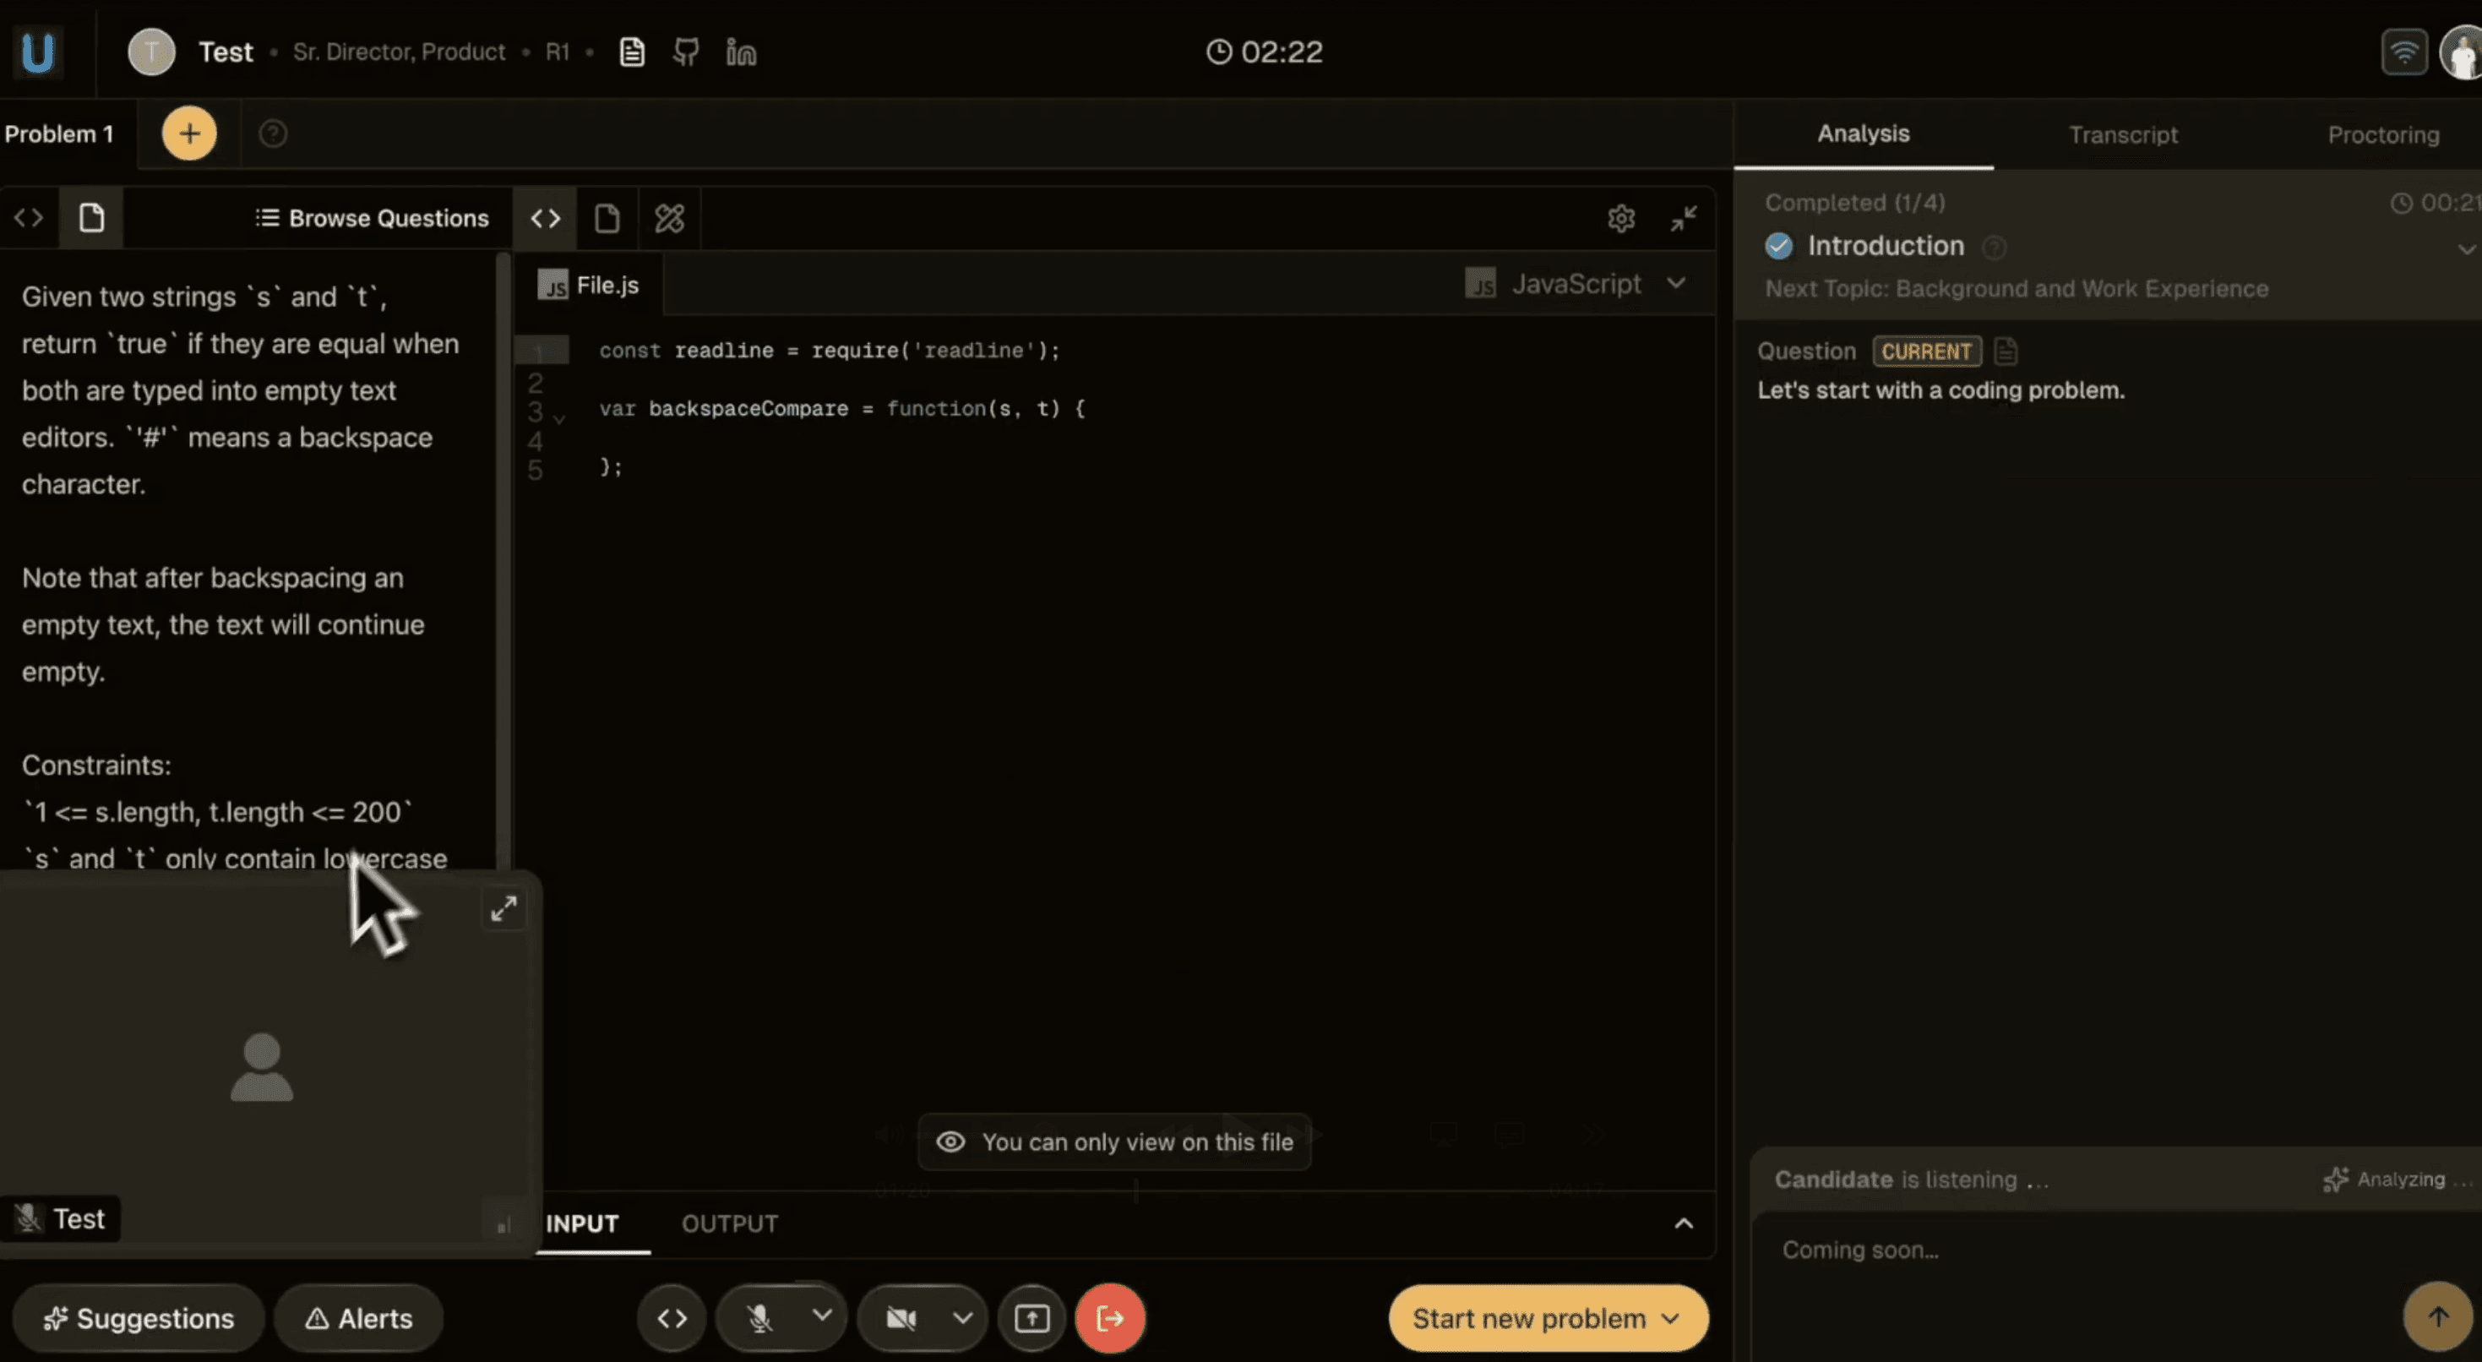Collapse the editor panel with the shrink icon
This screenshot has width=2482, height=1362.
point(1684,218)
